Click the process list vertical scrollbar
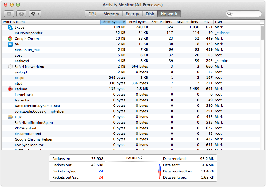This screenshot has width=266, height=187. coord(262,33)
